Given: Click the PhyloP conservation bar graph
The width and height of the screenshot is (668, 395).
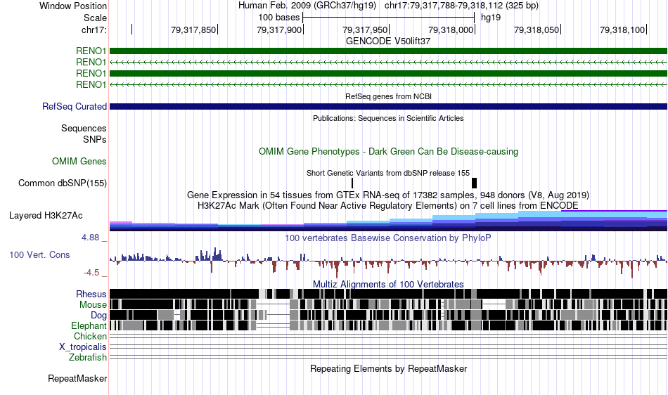Looking at the screenshot, I should pyautogui.click(x=388, y=262).
